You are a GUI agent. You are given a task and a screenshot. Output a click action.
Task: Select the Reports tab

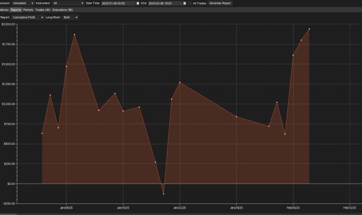16,10
